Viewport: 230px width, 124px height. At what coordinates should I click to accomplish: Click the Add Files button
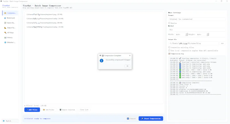[x=32, y=110]
